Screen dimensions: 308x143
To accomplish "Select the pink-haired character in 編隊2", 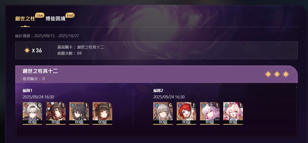I will tap(233, 113).
